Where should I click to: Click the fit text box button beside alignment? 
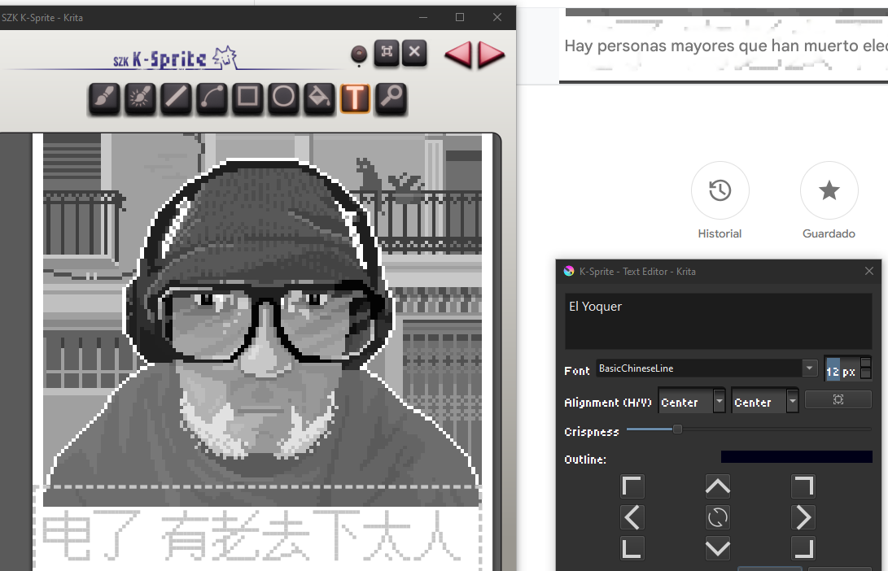point(838,399)
